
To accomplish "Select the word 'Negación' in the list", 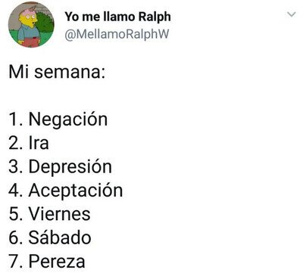I will [68, 119].
